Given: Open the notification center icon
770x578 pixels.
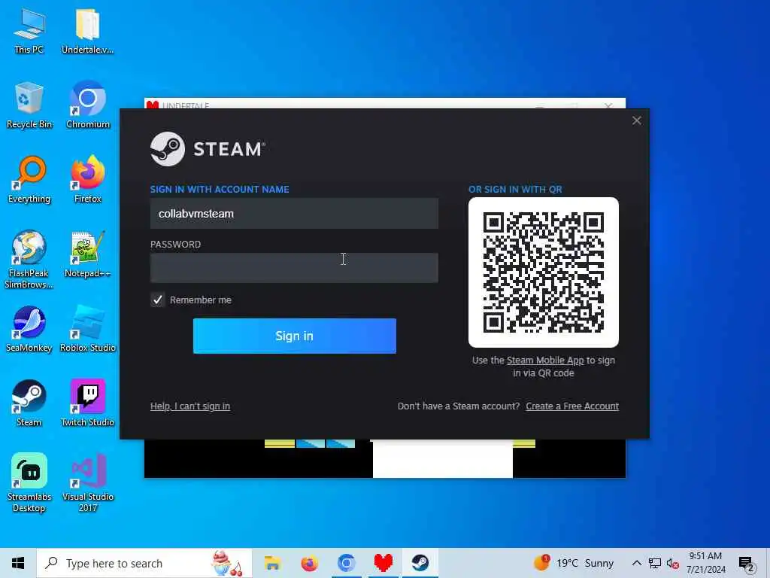Looking at the screenshot, I should coord(746,563).
